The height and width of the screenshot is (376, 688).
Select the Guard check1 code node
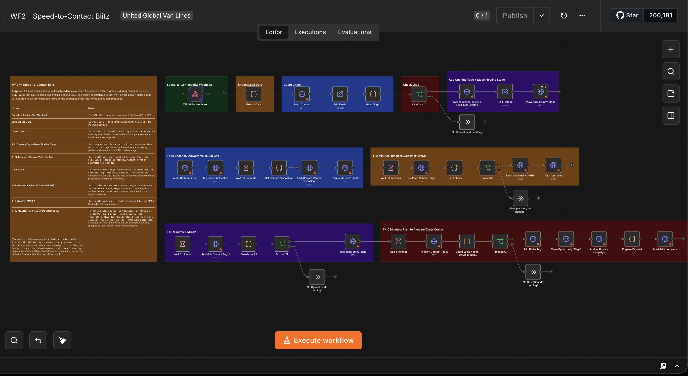[248, 244]
